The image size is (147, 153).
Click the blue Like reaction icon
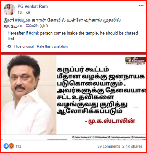(6, 146)
